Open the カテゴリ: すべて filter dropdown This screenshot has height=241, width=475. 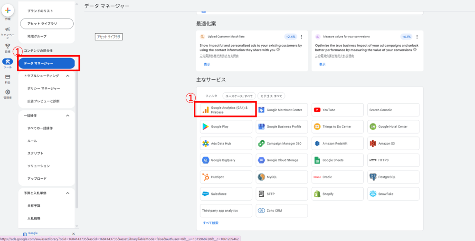click(271, 96)
